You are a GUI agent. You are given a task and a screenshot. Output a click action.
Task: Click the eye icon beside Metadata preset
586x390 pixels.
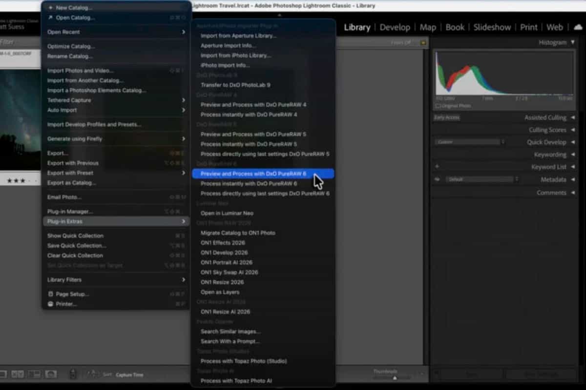click(437, 179)
